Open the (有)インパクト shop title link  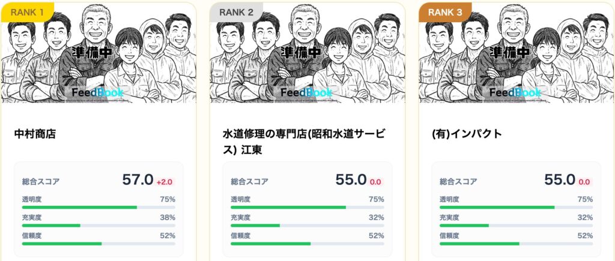coord(467,135)
